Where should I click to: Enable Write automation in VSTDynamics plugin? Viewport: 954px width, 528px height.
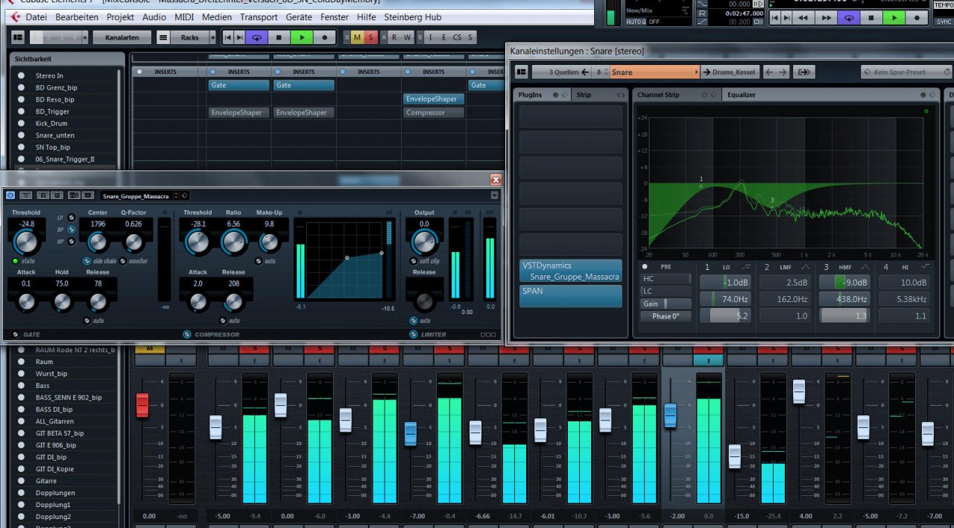(x=57, y=195)
